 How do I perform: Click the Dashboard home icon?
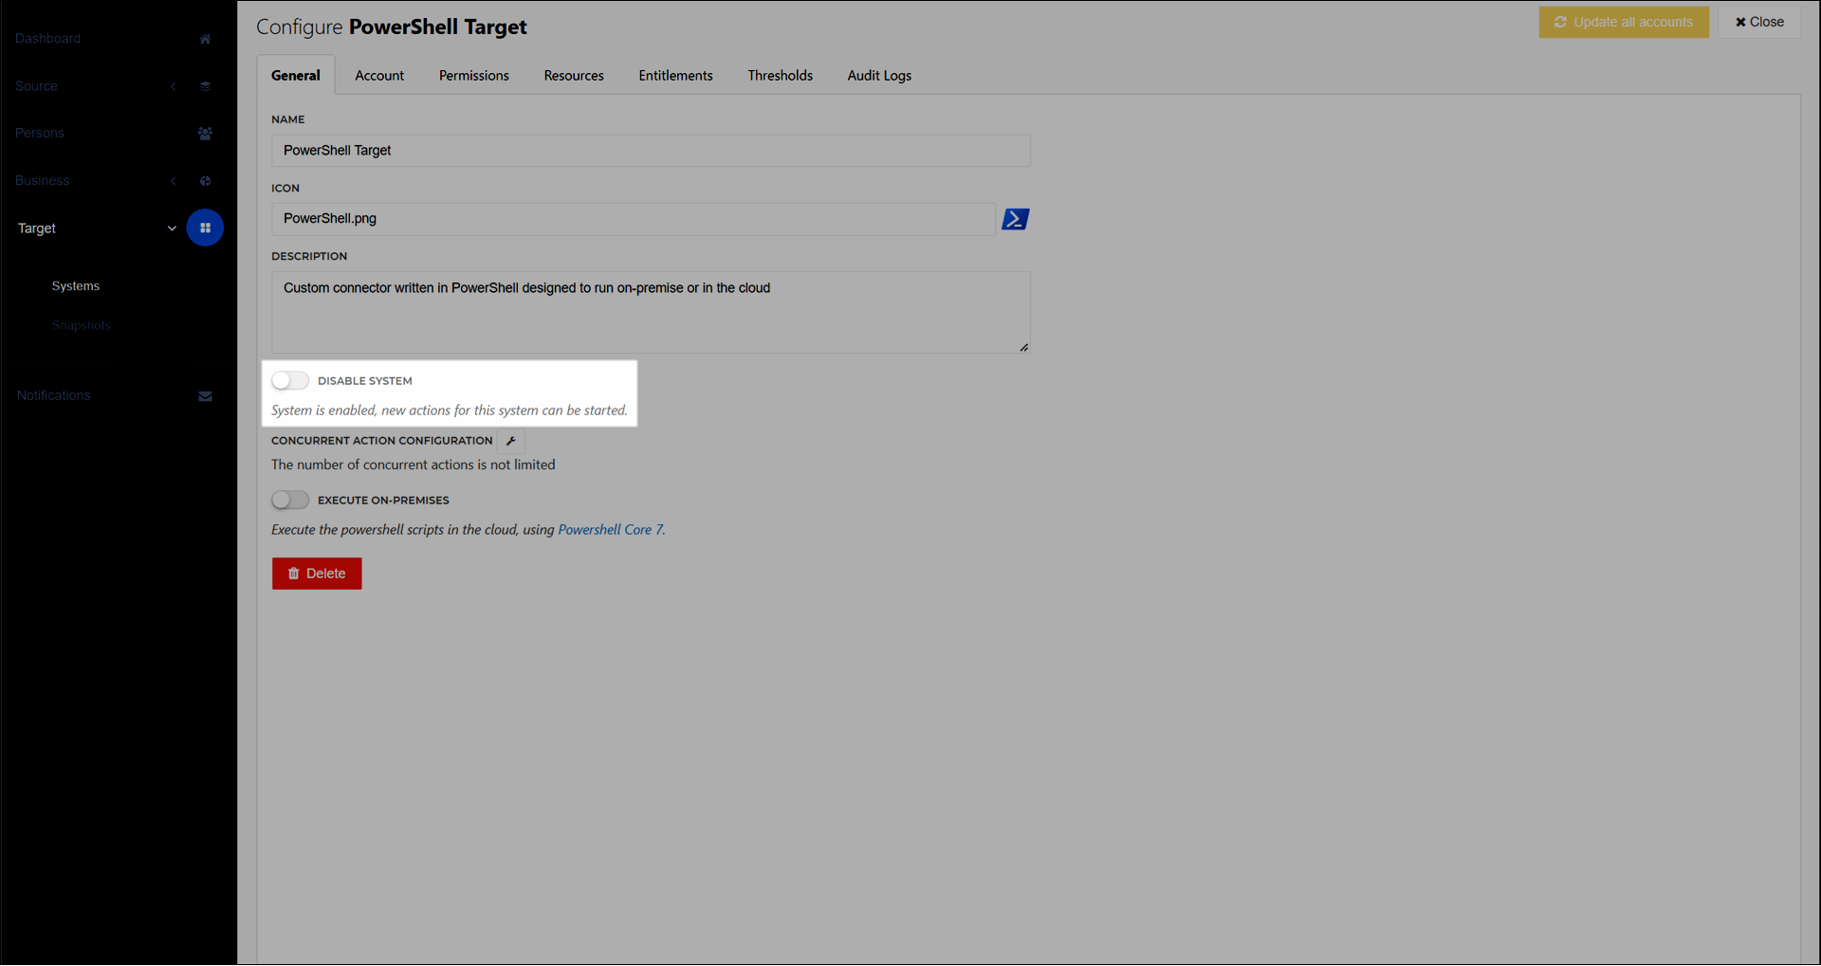[x=205, y=39]
